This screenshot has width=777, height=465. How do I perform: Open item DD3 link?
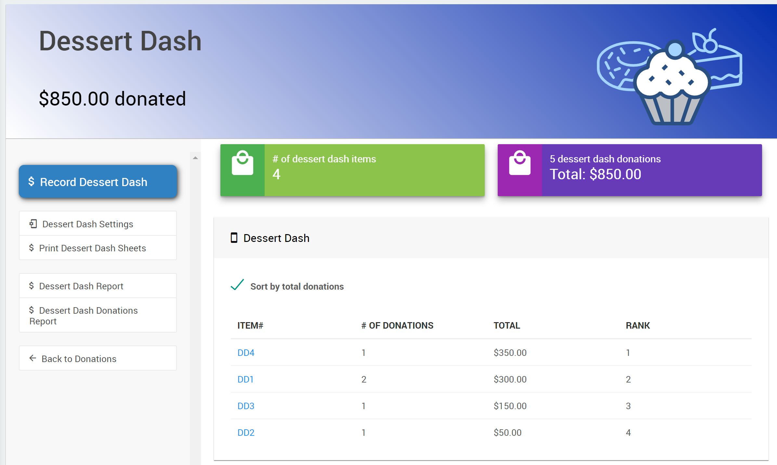pyautogui.click(x=246, y=406)
